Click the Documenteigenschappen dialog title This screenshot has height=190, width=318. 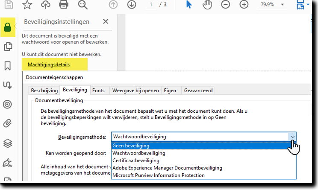coord(55,77)
